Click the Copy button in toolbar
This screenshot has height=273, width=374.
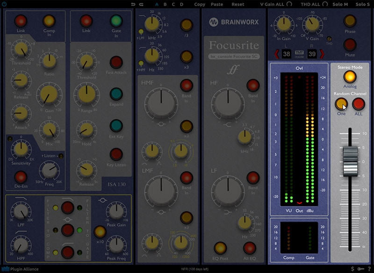tap(200, 4)
